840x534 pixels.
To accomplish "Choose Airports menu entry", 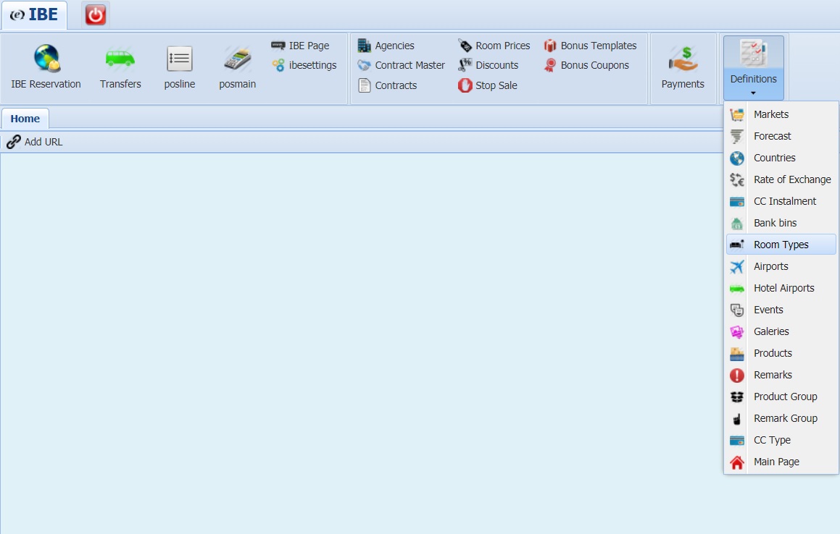I will [x=781, y=266].
